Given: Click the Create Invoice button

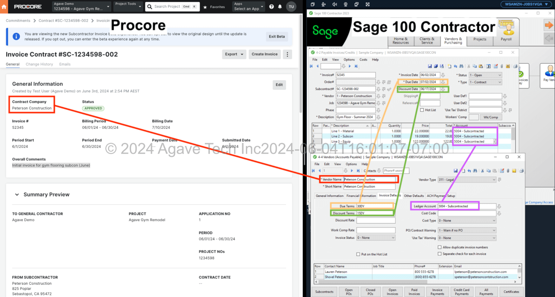Looking at the screenshot, I should [x=265, y=54].
